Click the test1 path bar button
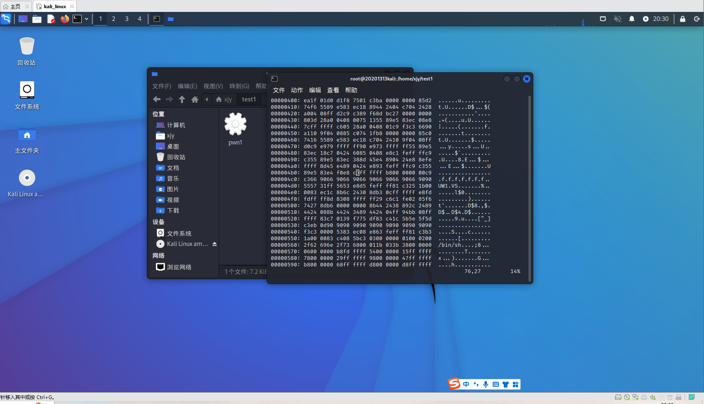Screen dimensions: 704x404 coord(249,99)
